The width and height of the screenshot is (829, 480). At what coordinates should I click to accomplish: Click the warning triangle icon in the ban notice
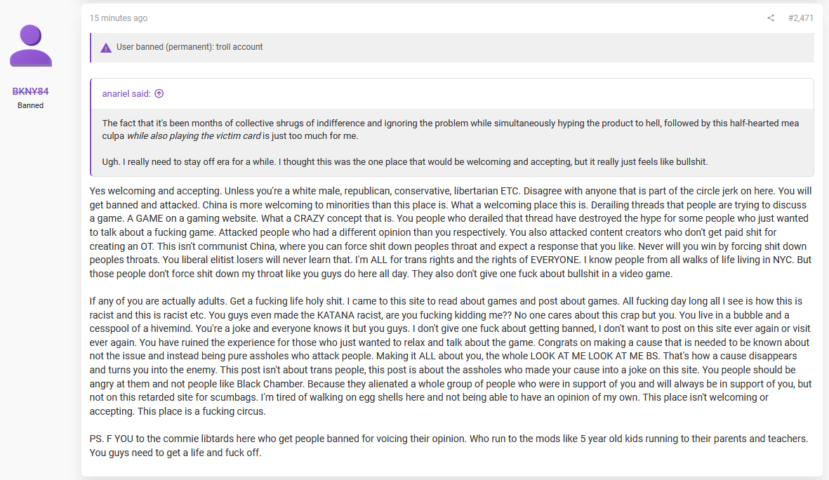(106, 48)
